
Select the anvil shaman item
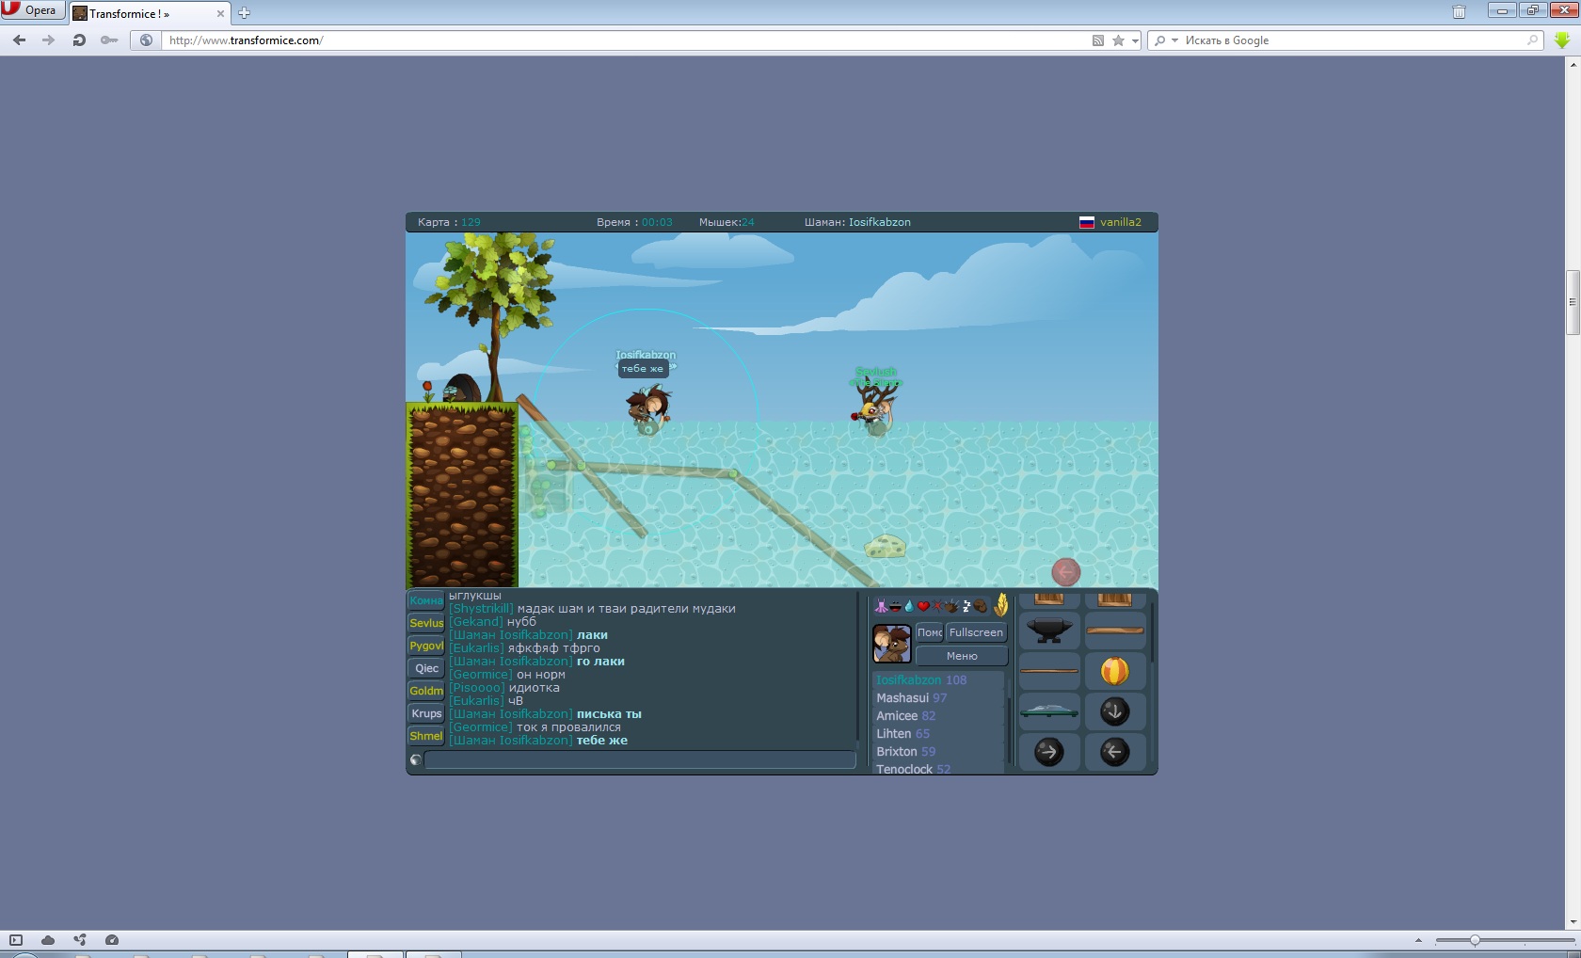(1049, 631)
